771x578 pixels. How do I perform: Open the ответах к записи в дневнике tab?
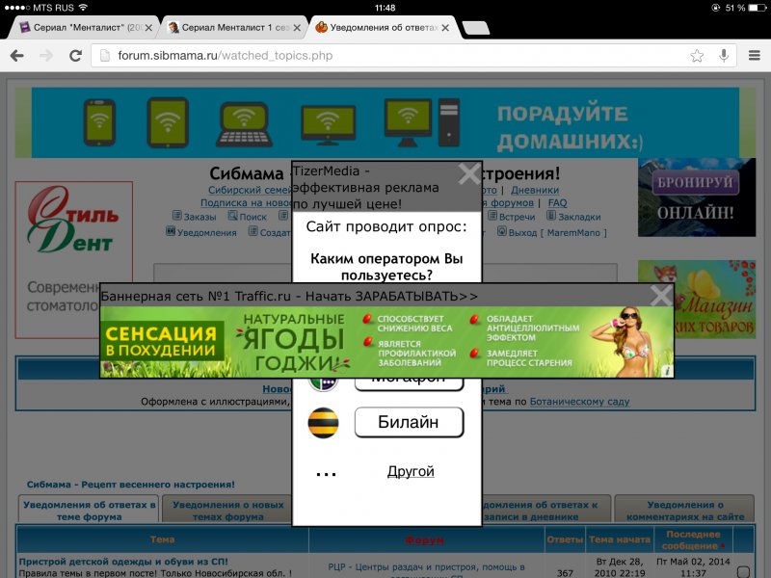545,511
